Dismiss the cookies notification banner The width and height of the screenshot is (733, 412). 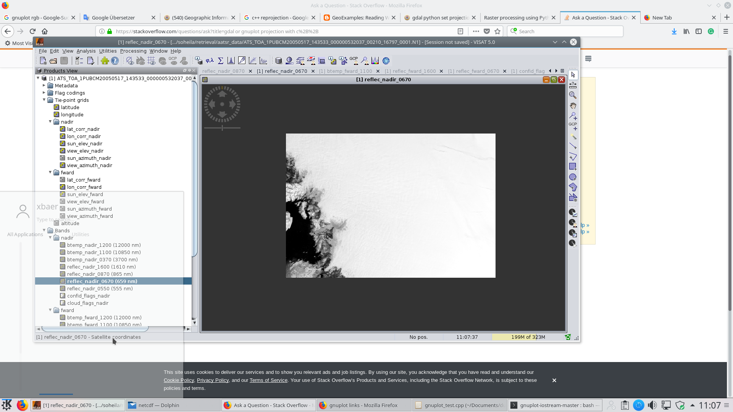pyautogui.click(x=554, y=380)
